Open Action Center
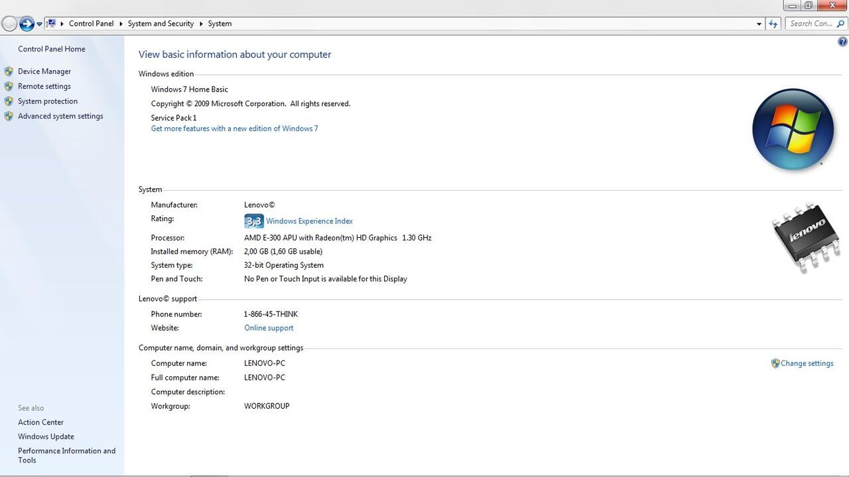 [40, 422]
